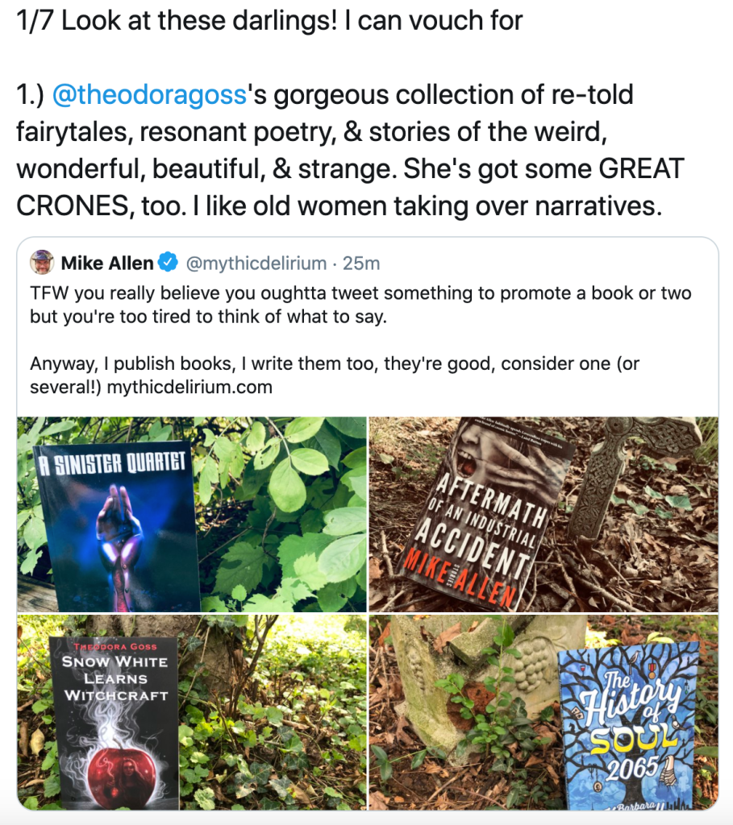The image size is (733, 825).
Task: View Aftermath of an Industrial Accident photo
Action: click(x=544, y=514)
